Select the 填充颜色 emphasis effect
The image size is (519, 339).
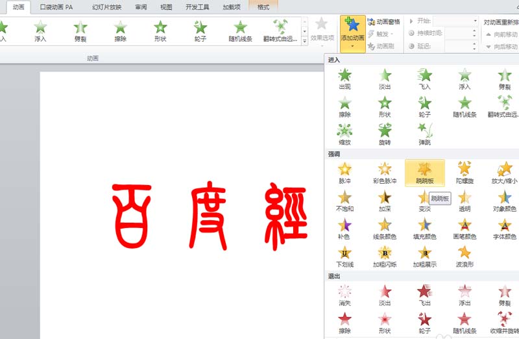coord(425,229)
